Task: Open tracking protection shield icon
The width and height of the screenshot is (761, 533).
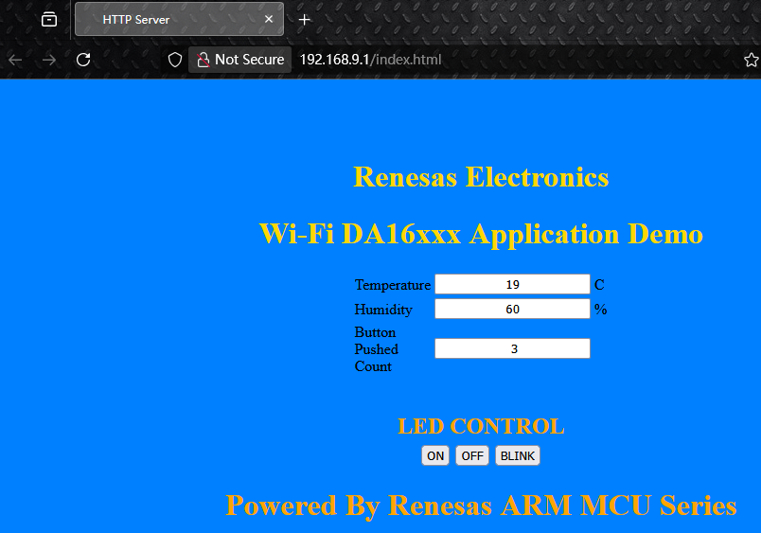Action: [x=175, y=60]
